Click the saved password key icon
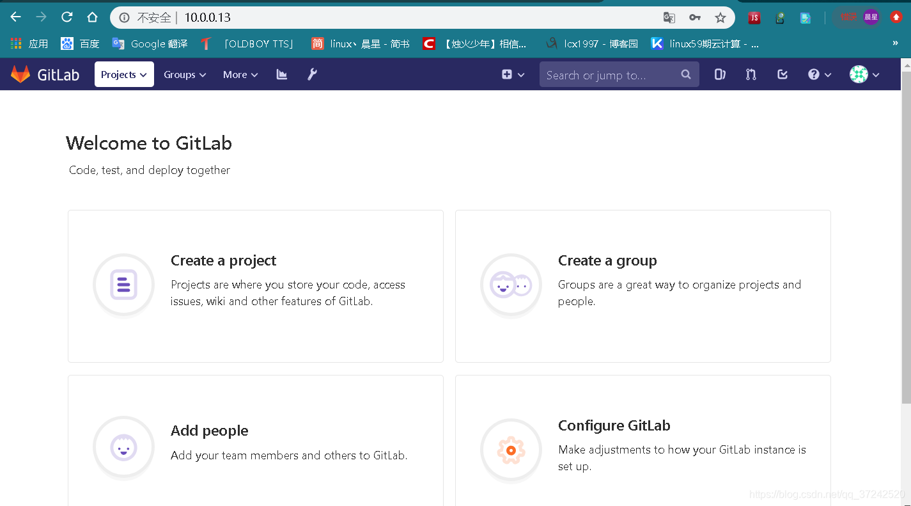911x506 pixels. (695, 17)
